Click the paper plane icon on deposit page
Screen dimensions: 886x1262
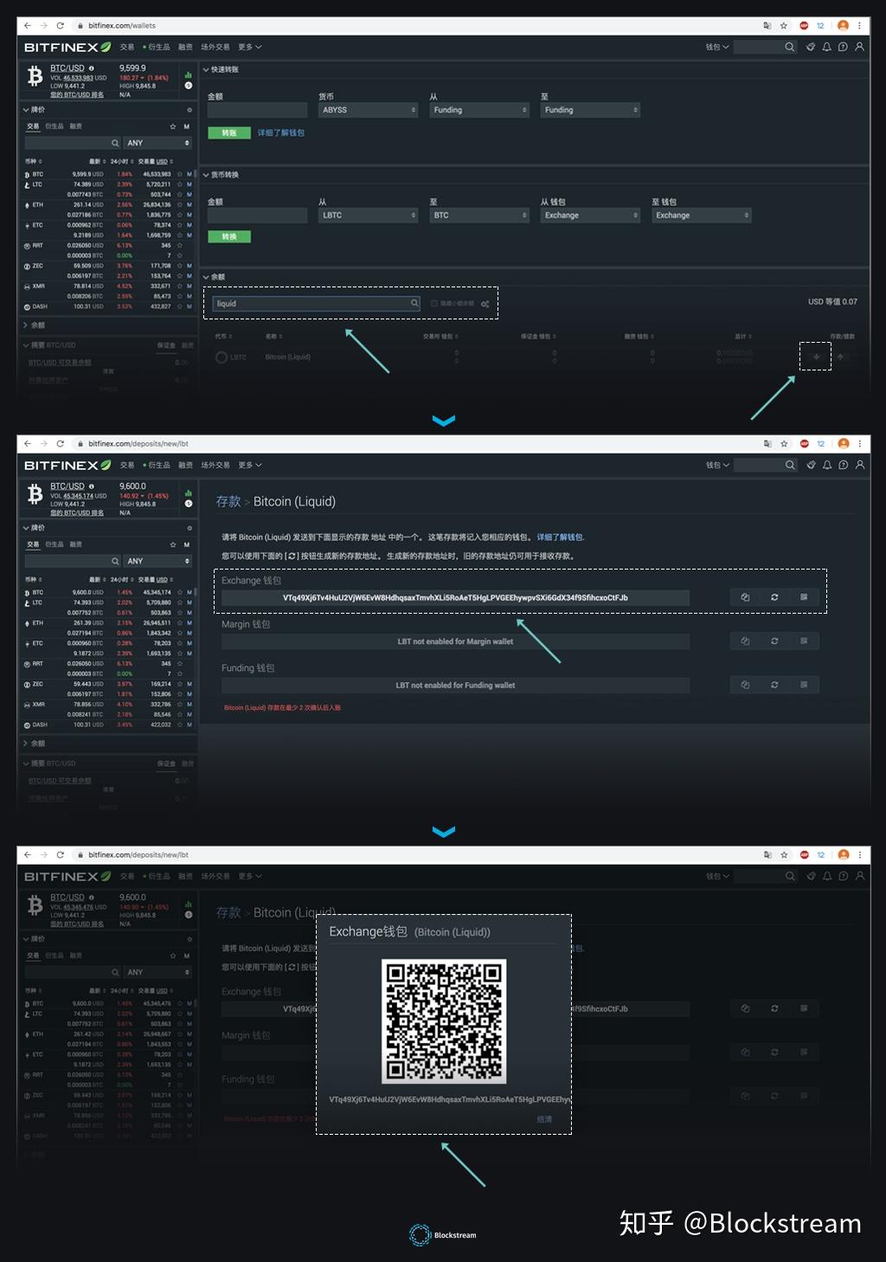[811, 465]
